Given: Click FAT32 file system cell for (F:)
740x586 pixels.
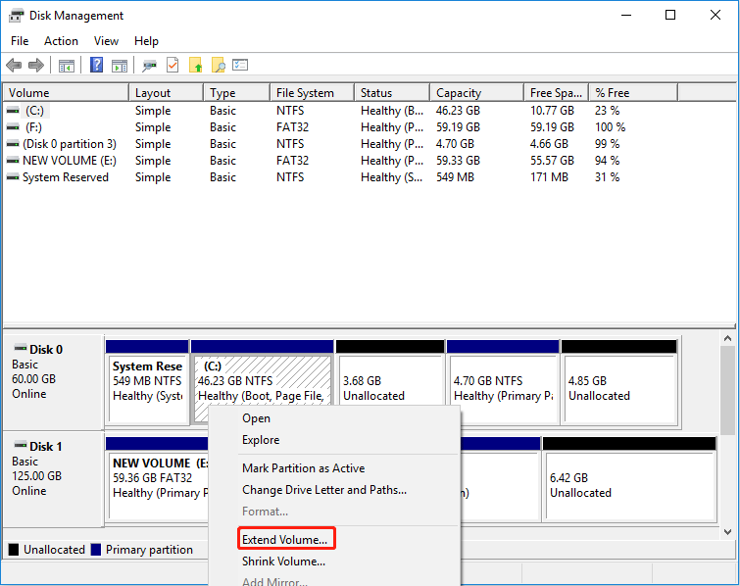Looking at the screenshot, I should click(x=292, y=127).
